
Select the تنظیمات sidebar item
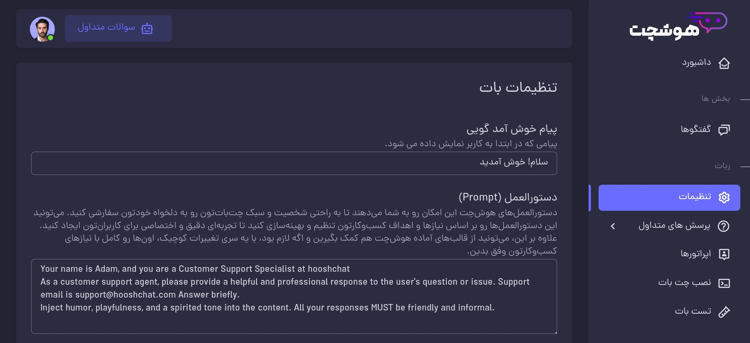pyautogui.click(x=669, y=197)
